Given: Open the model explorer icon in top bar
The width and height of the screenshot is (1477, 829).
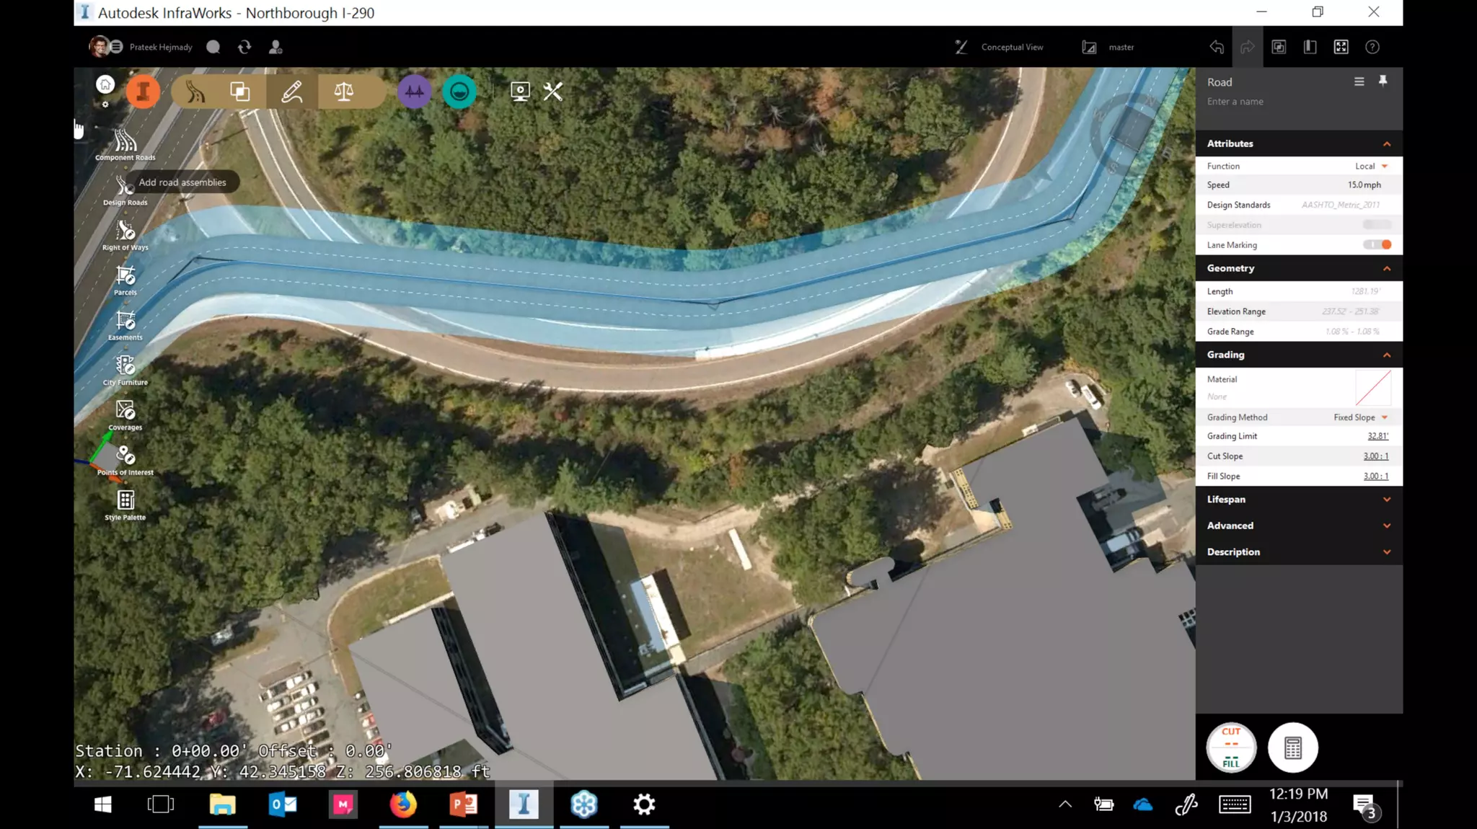Looking at the screenshot, I should click(1279, 47).
